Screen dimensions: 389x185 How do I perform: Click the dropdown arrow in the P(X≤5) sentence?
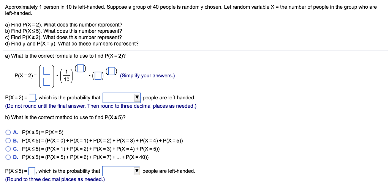137,171
